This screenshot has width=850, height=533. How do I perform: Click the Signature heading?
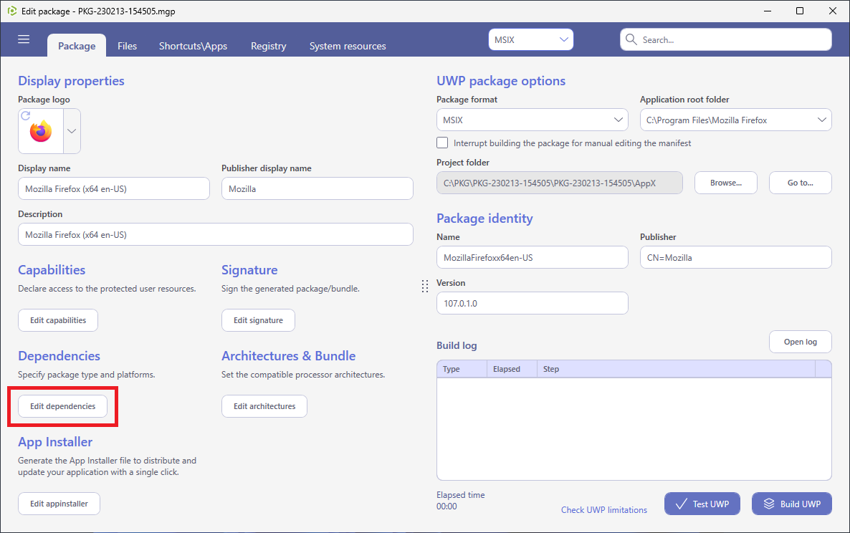[249, 270]
